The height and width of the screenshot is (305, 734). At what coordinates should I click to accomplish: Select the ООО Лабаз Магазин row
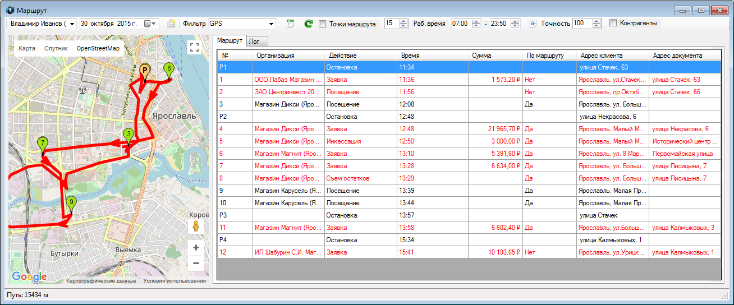469,80
